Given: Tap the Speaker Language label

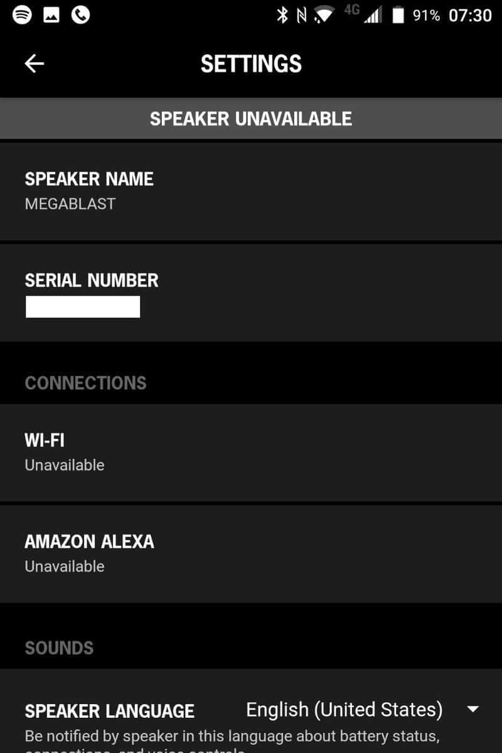Looking at the screenshot, I should click(x=110, y=711).
